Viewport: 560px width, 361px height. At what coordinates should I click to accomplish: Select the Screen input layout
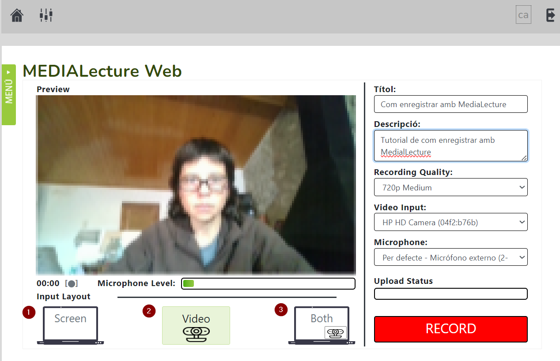tap(71, 325)
